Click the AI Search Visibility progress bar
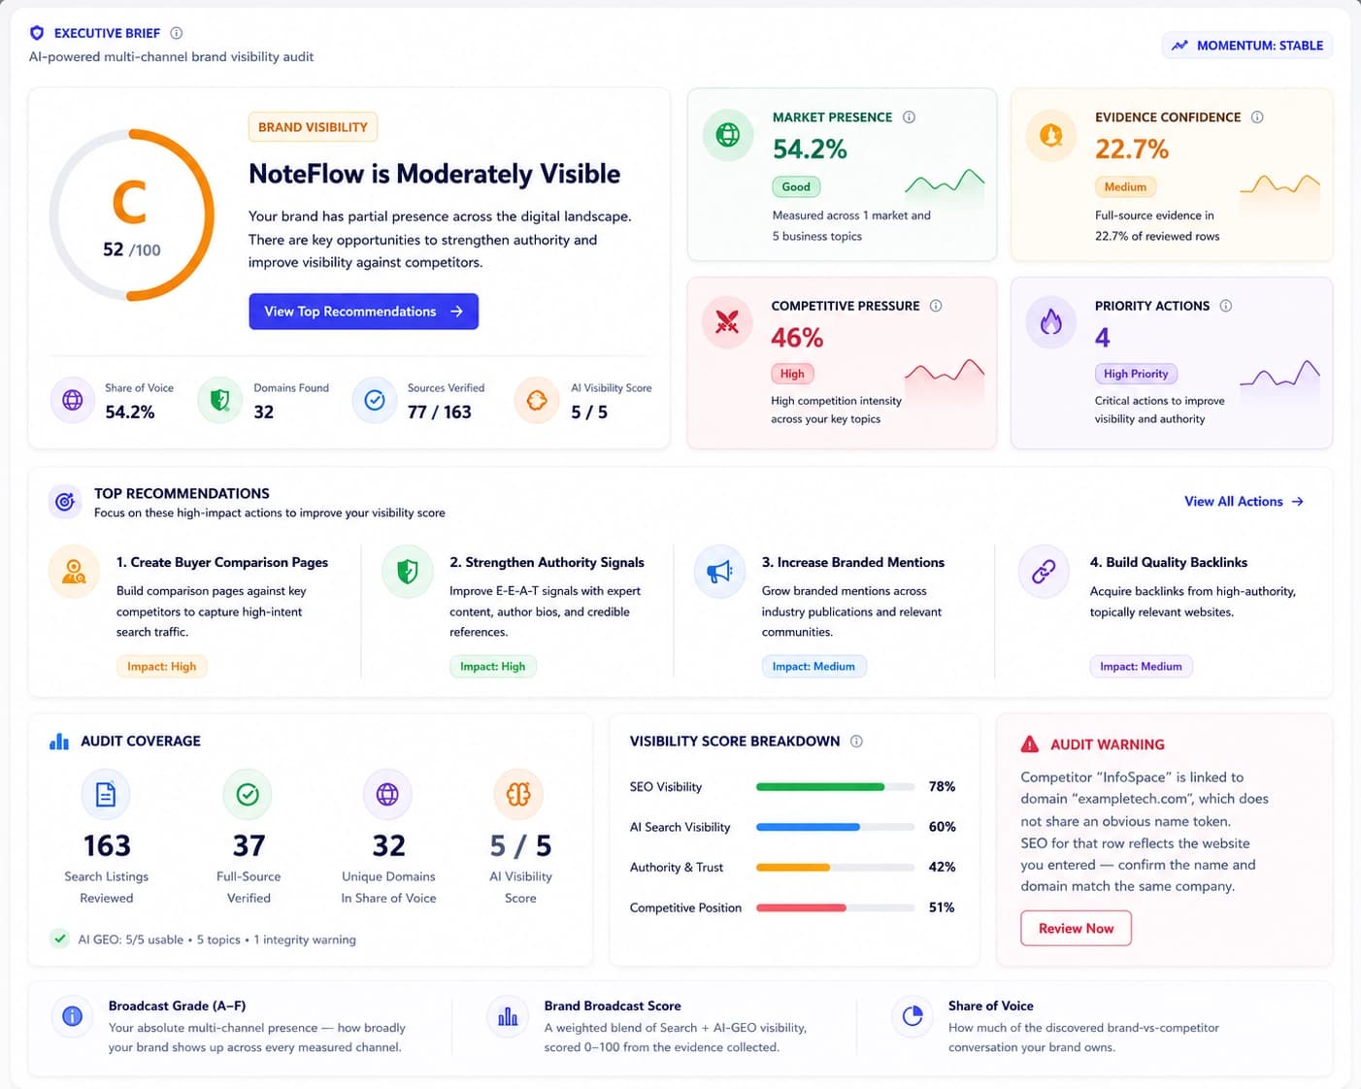 (835, 827)
